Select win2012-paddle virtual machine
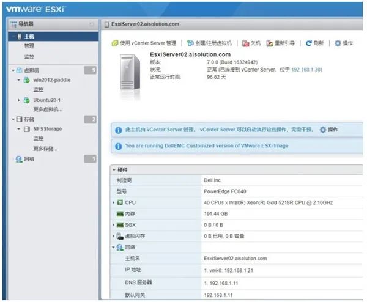 tap(52, 80)
